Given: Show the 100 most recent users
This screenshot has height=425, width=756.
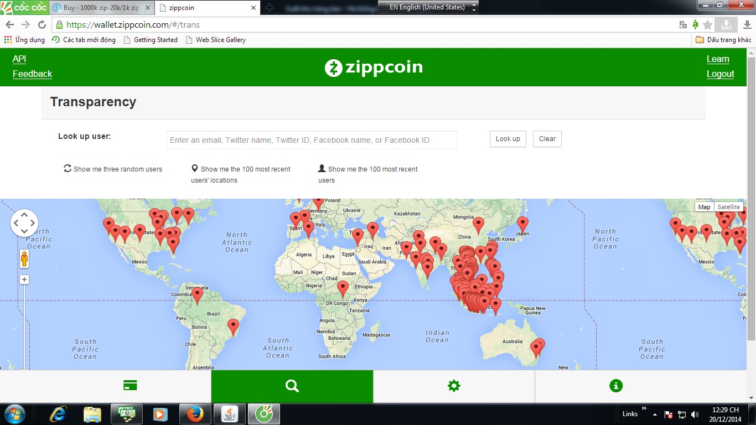Looking at the screenshot, I should pyautogui.click(x=368, y=174).
